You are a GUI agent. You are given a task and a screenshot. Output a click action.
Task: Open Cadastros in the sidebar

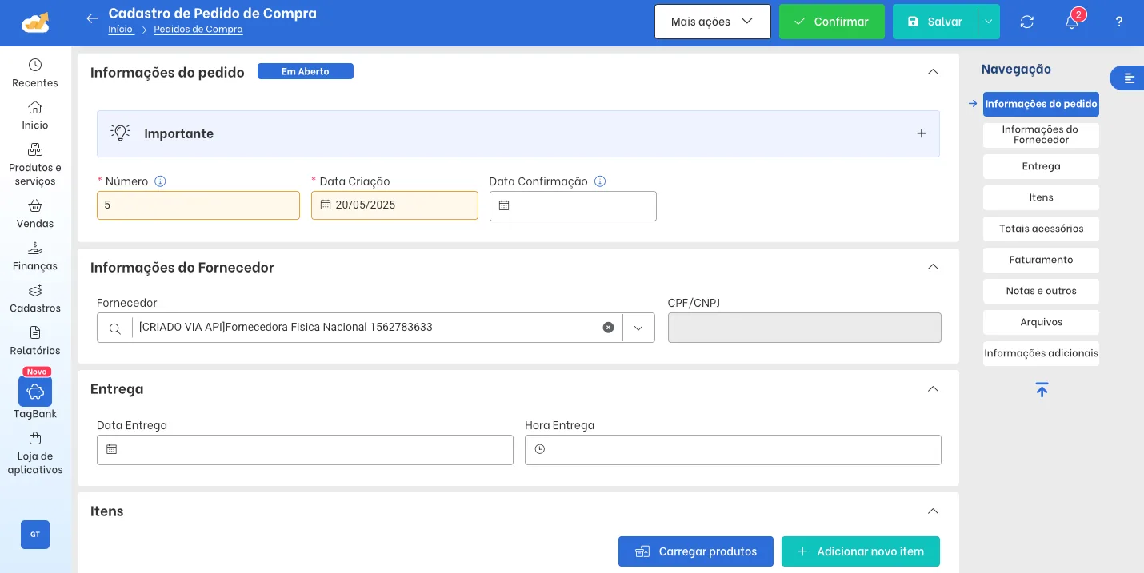pyautogui.click(x=35, y=298)
